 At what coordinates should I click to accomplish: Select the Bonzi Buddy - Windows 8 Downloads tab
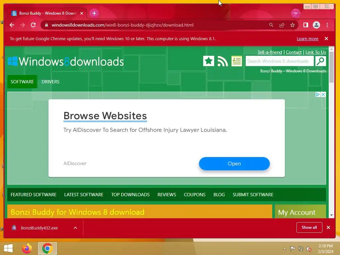click(x=47, y=13)
